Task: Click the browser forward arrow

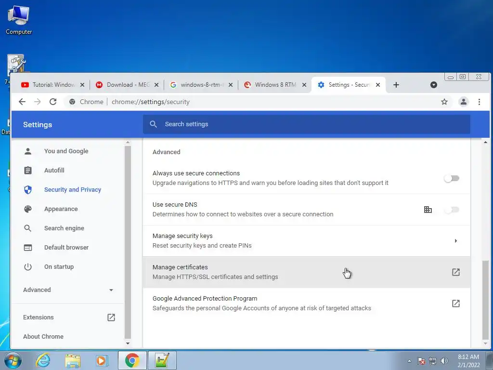Action: pyautogui.click(x=38, y=102)
